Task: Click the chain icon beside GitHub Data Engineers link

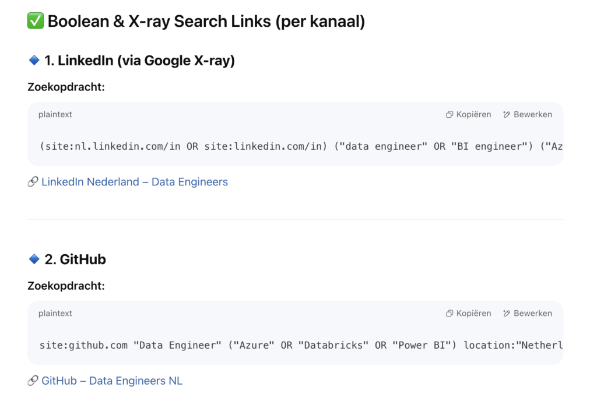Action: click(33, 381)
